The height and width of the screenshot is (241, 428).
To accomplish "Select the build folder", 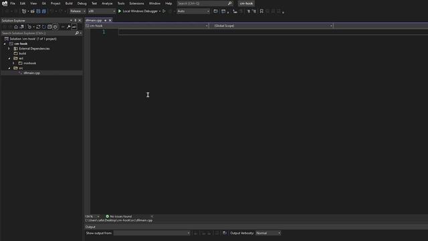I will tap(22, 54).
